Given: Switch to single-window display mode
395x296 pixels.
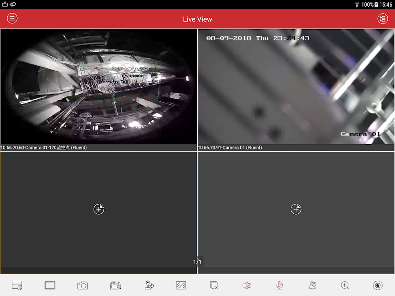Looking at the screenshot, I should coord(50,285).
